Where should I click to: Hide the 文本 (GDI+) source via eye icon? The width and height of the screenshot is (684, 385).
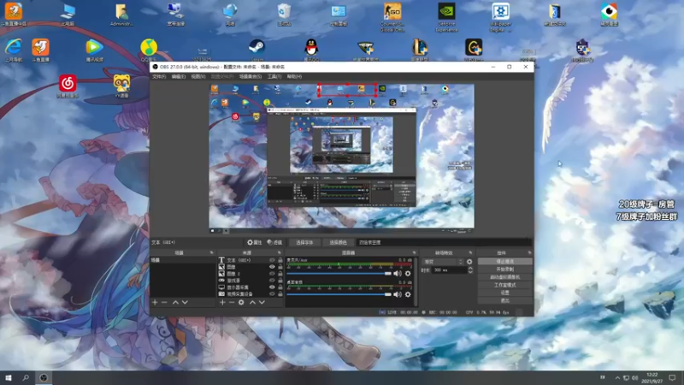coord(273,260)
